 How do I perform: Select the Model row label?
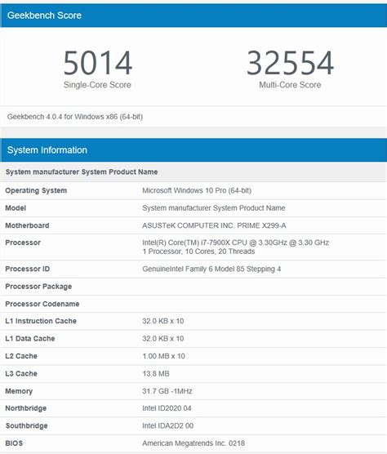16,208
